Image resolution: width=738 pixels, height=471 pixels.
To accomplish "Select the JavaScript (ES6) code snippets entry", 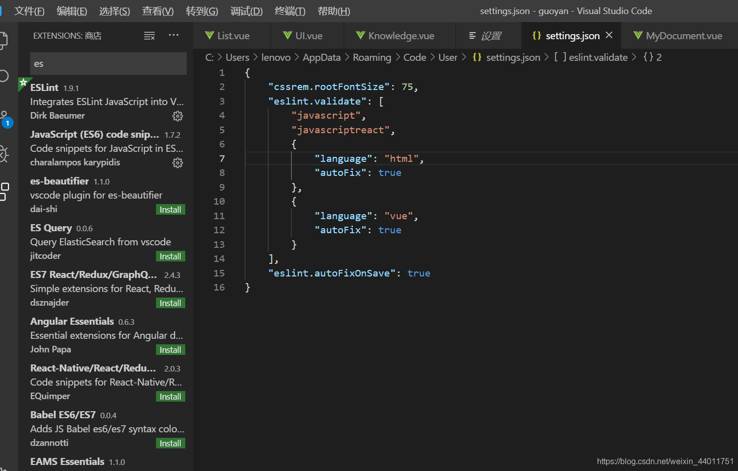I will (x=106, y=148).
